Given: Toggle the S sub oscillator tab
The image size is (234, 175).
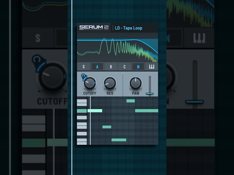Looking at the screenshot, I should click(84, 67).
